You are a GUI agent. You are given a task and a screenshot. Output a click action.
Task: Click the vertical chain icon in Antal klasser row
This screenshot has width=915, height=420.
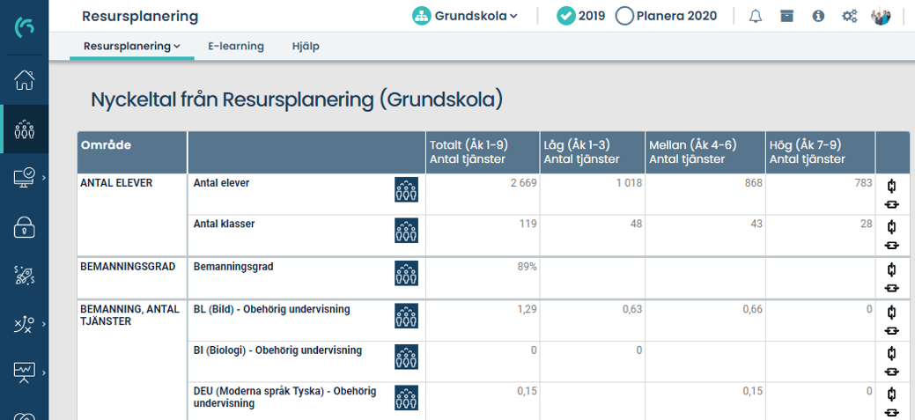click(891, 227)
